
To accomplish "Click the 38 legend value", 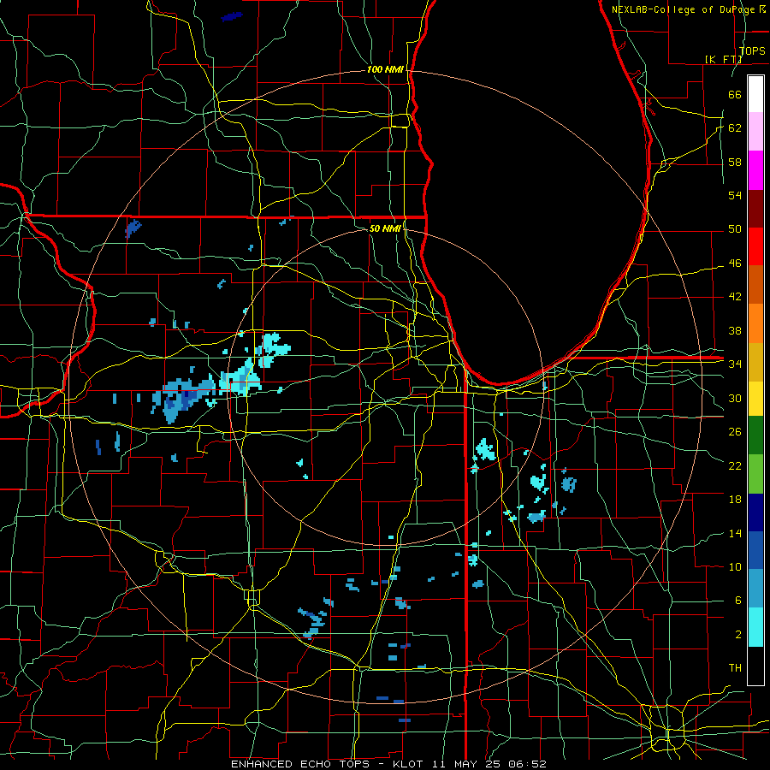I will [x=735, y=330].
